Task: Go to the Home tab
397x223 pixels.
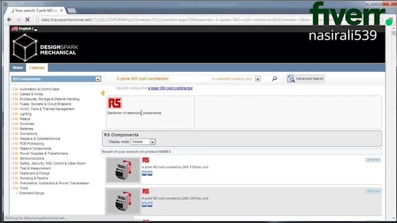Action: (18, 68)
